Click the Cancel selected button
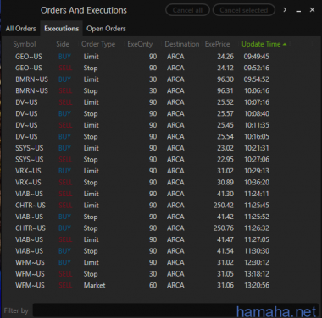 [x=244, y=10]
